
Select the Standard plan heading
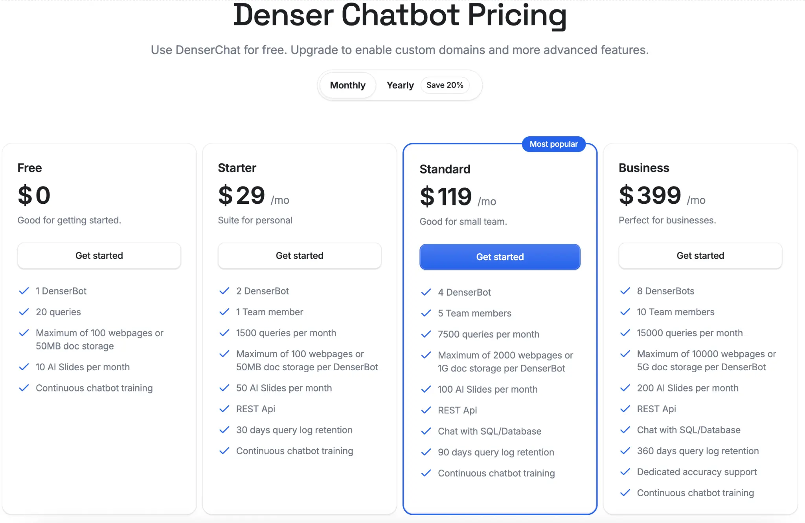445,169
